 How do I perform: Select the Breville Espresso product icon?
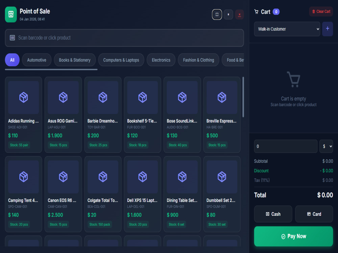[x=222, y=97]
